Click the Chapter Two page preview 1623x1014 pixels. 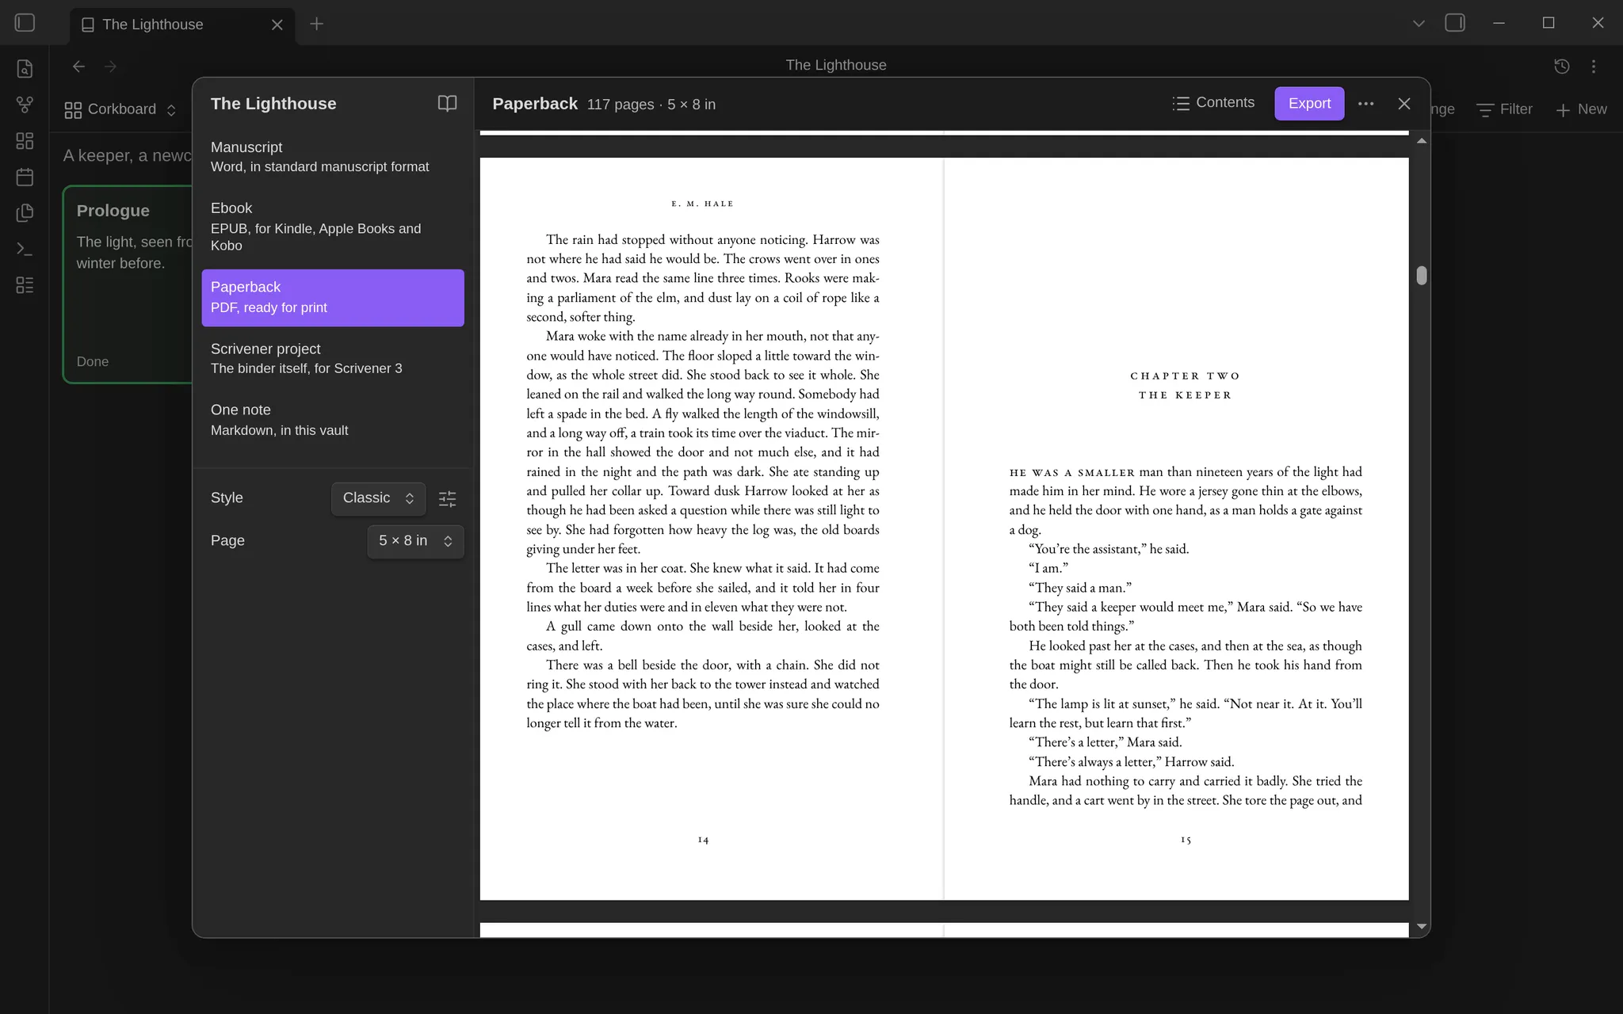1177,528
